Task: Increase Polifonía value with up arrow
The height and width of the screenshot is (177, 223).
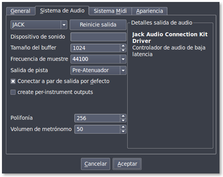Action: 123,116
